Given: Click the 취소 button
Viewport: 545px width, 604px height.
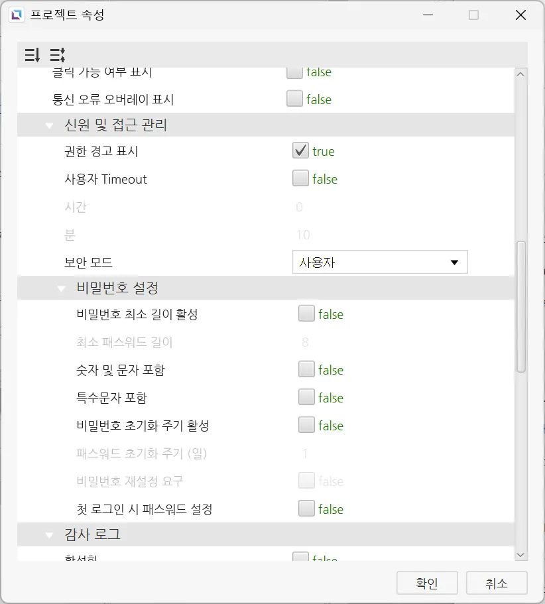Looking at the screenshot, I should click(x=497, y=583).
